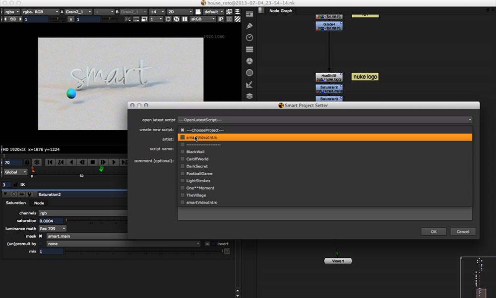Open the Merge nodes layers icon
The image size is (496, 298).
point(249,96)
